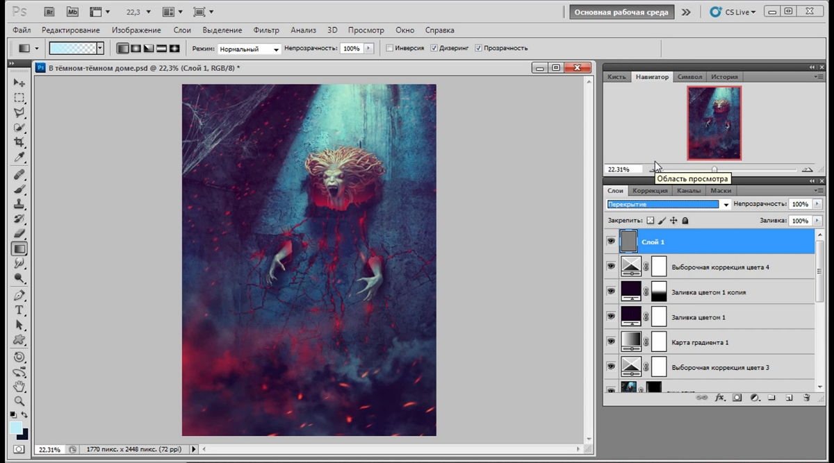
Task: Select the Spot Healing Brush tool
Action: pyautogui.click(x=19, y=175)
